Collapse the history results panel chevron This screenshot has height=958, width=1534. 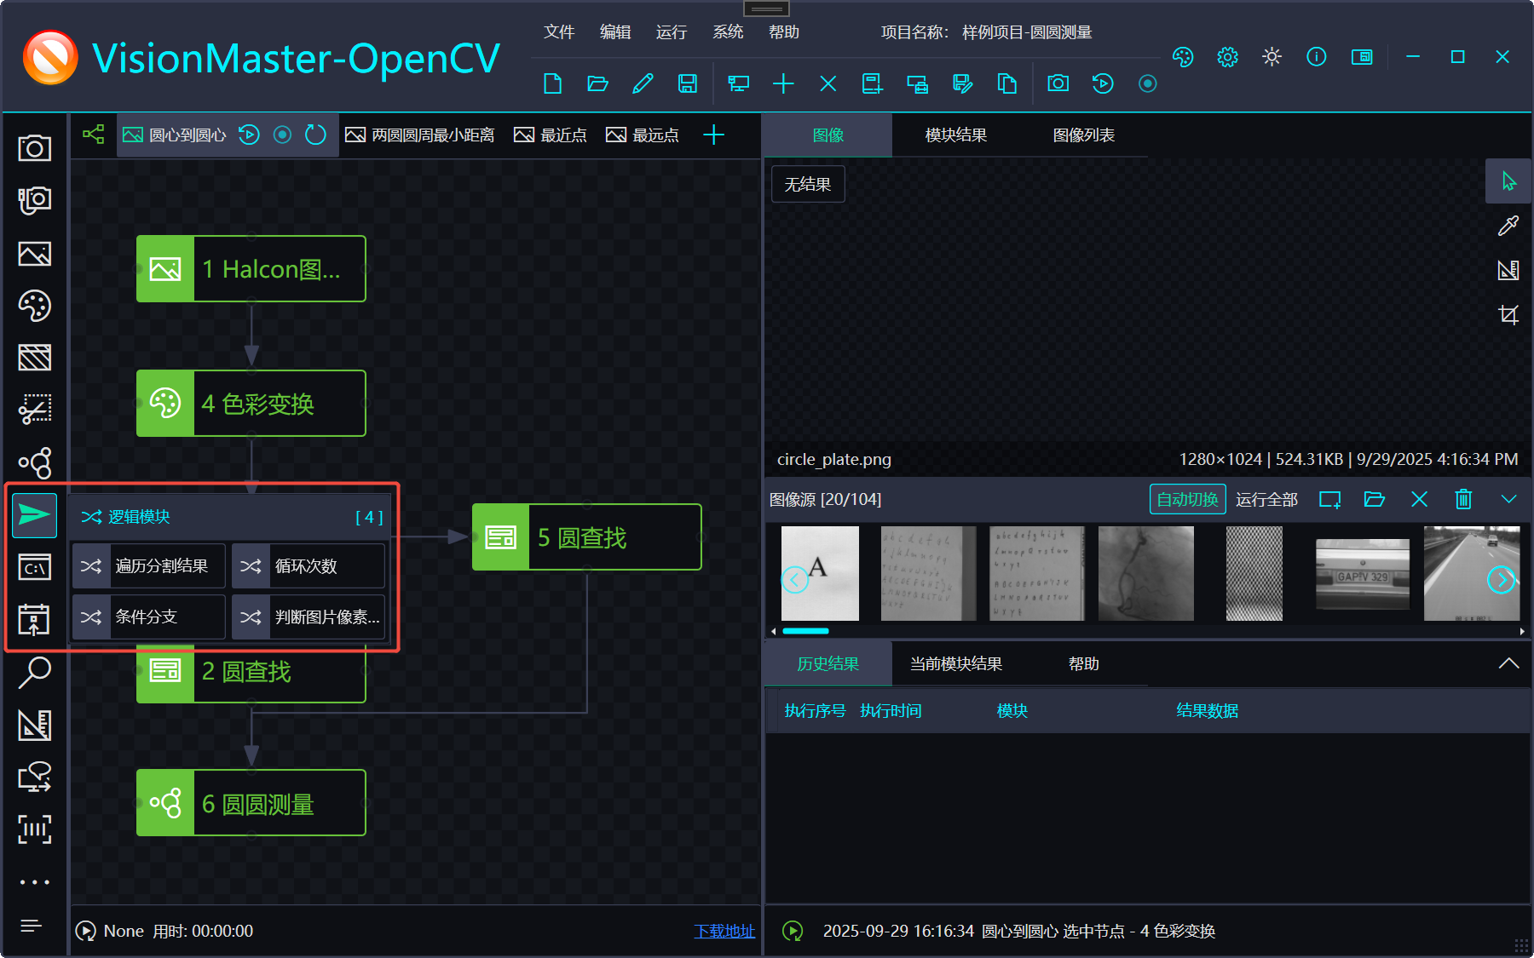[x=1508, y=663]
